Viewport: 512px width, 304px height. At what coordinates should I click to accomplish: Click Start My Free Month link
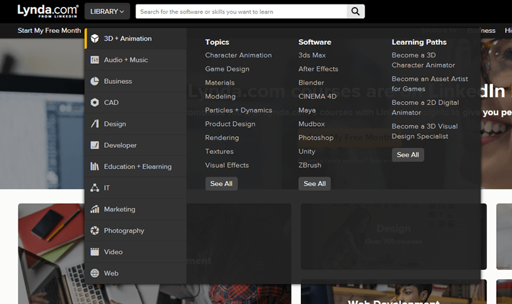(x=49, y=30)
